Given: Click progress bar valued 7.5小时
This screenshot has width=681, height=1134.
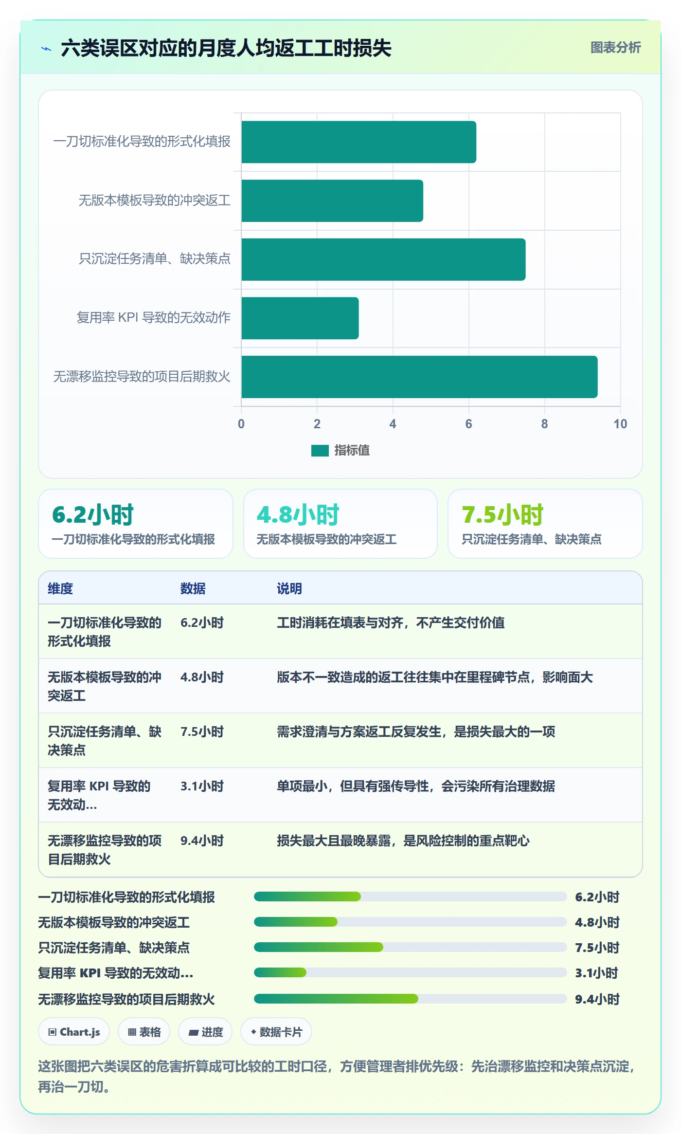Looking at the screenshot, I should point(410,947).
